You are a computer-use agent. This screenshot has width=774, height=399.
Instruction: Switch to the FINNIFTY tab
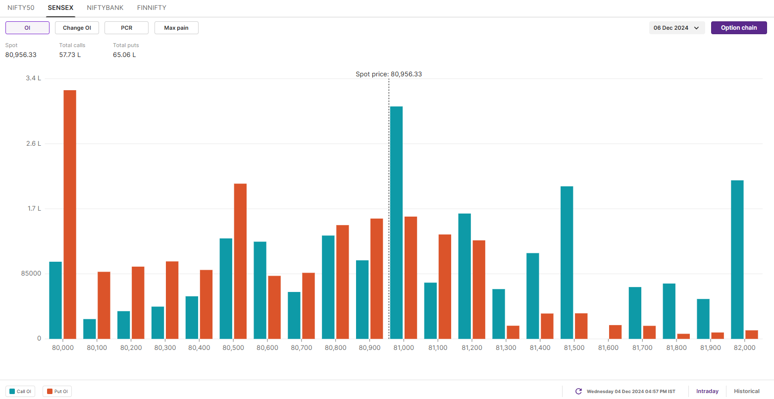coord(152,8)
